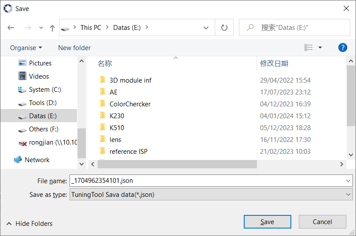Expand the address bar path history dropdown
The image size is (356, 236).
tap(206, 28)
